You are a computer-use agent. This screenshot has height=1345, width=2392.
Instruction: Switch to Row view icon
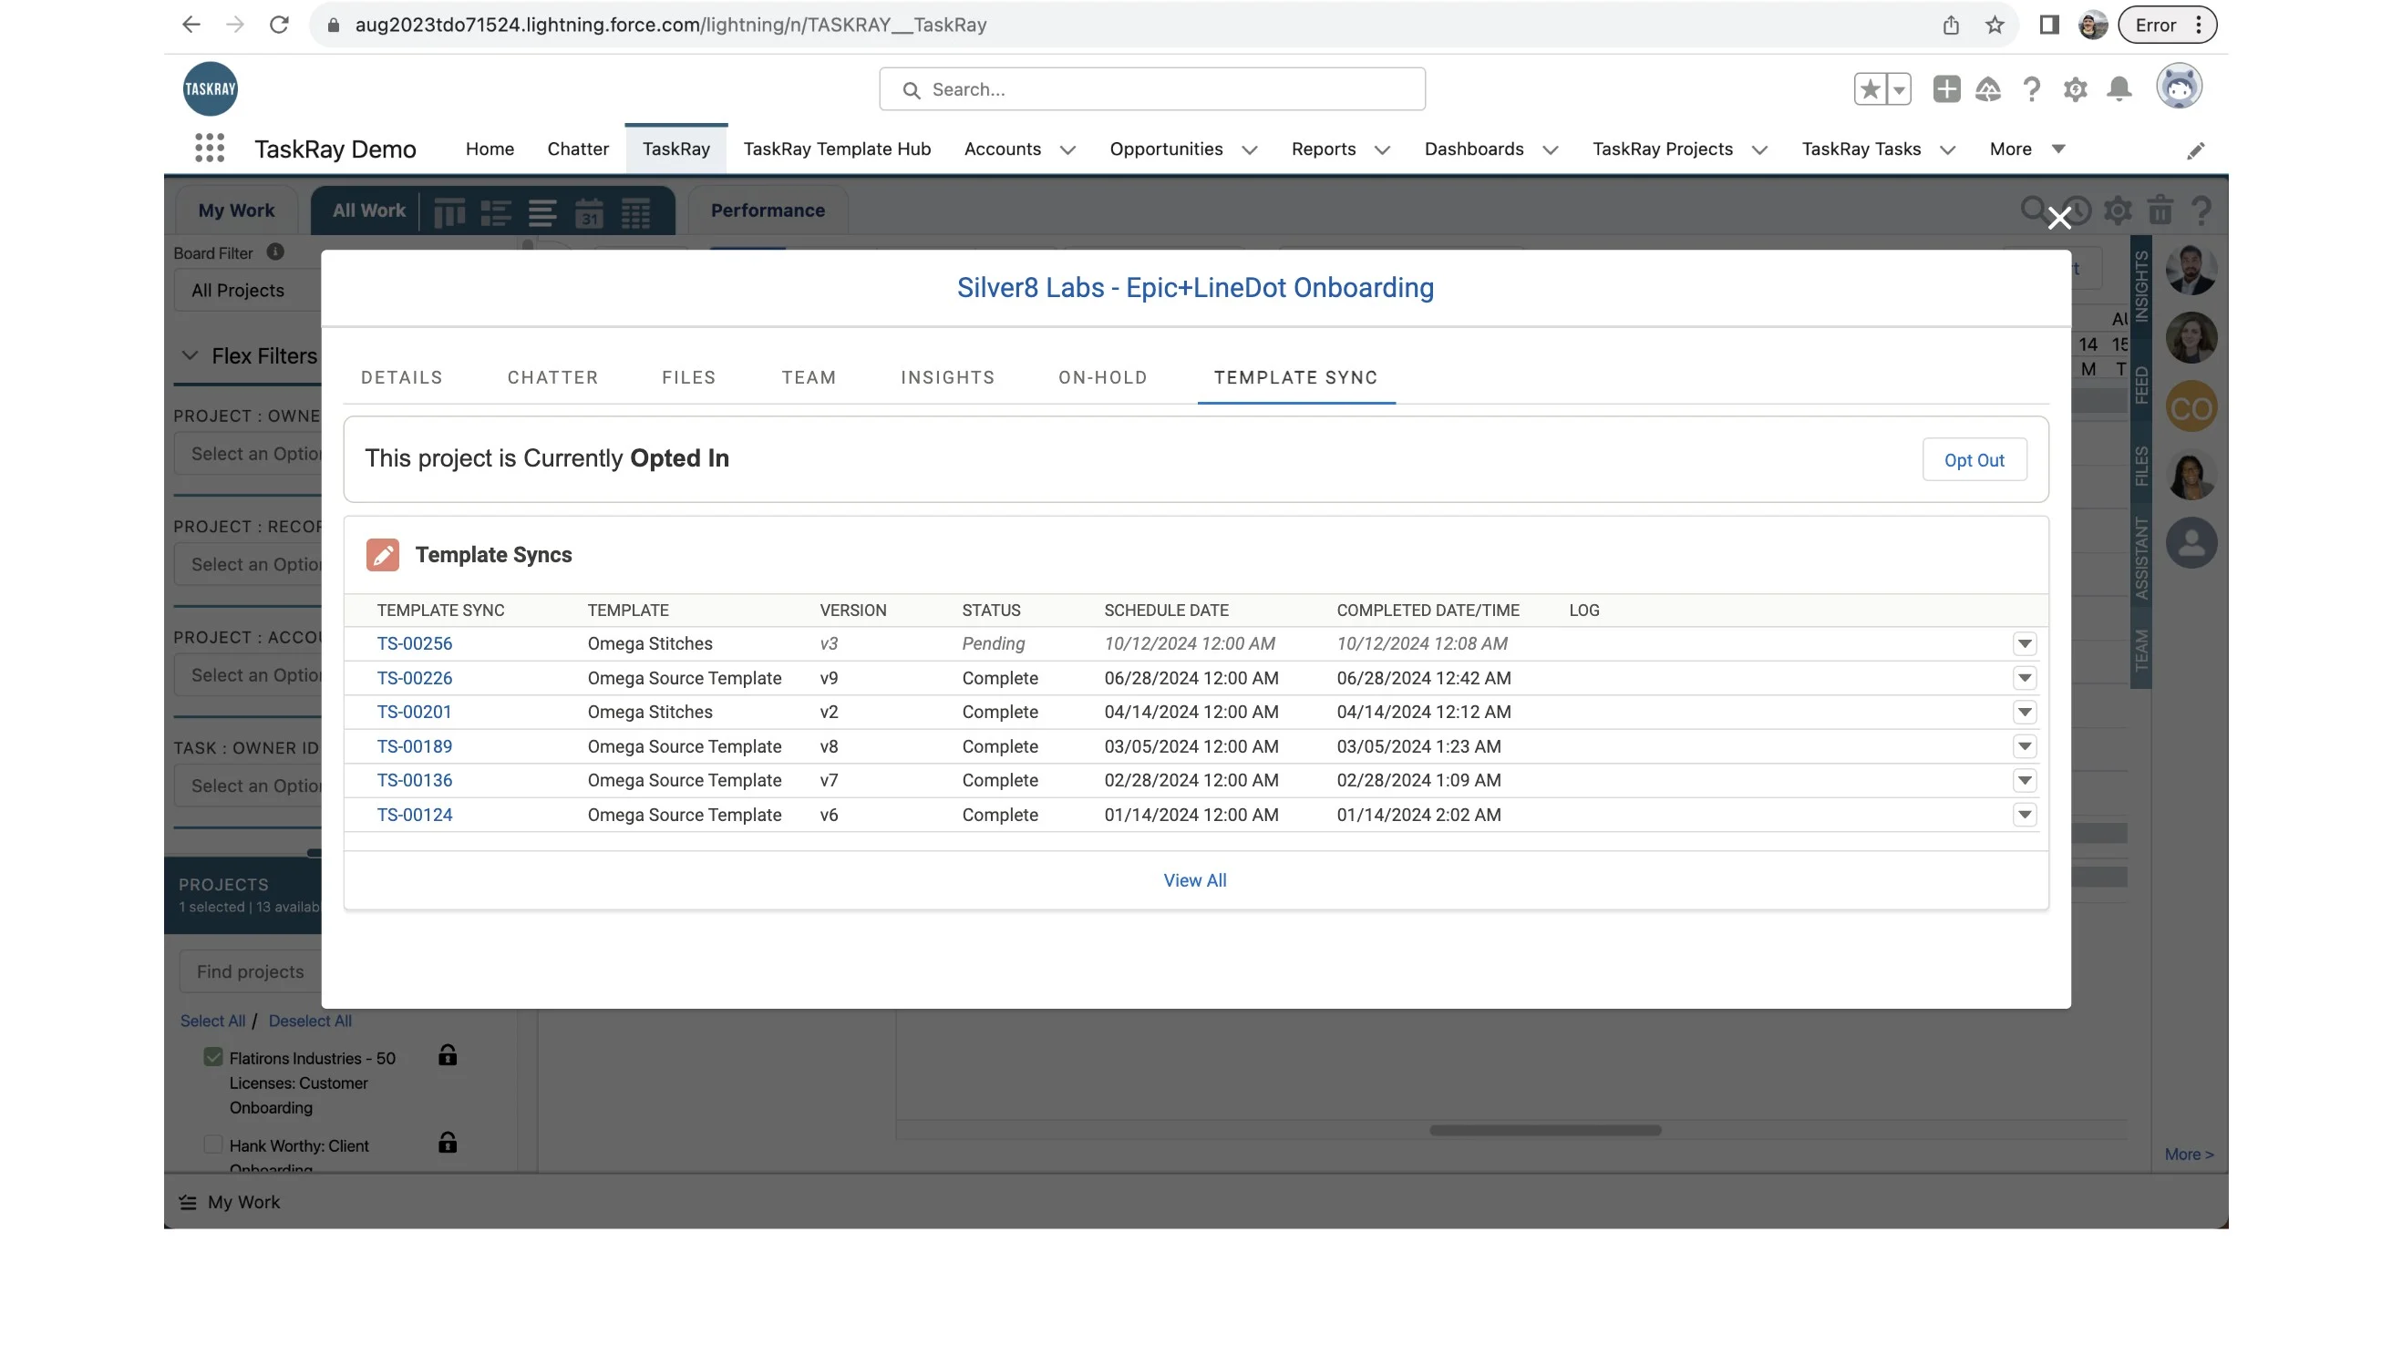coord(542,212)
